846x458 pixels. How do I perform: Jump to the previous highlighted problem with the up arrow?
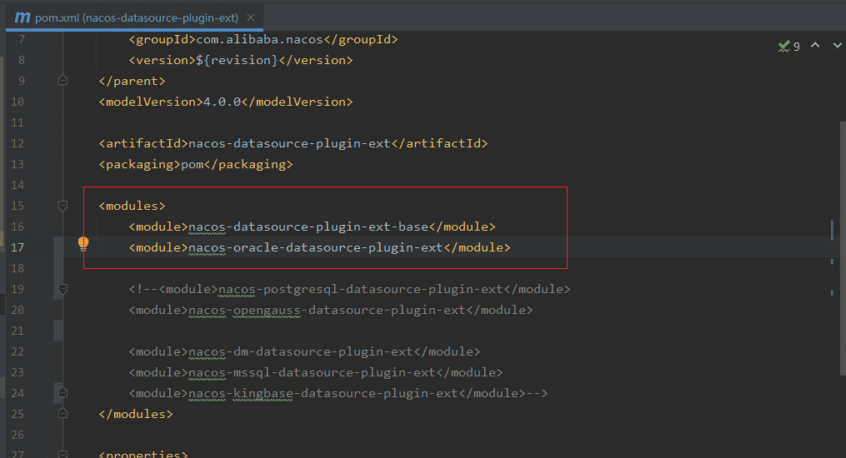pyautogui.click(x=815, y=47)
